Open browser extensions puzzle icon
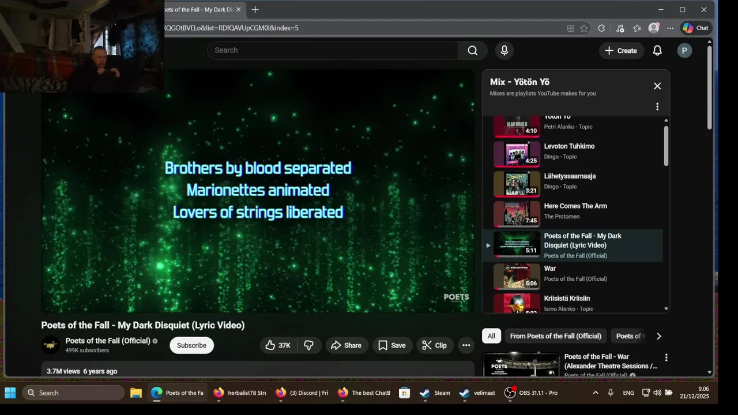 pos(601,28)
